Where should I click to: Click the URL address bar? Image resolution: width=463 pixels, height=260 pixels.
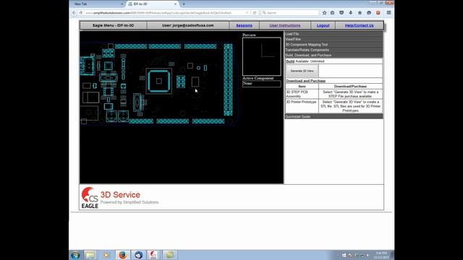coord(166,13)
